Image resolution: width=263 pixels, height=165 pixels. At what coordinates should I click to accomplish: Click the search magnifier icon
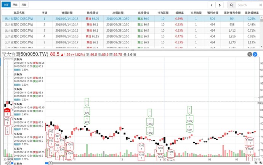231,5
